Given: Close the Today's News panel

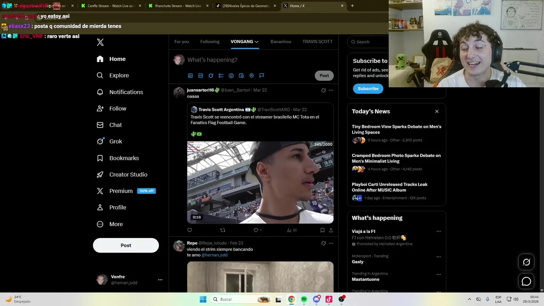Looking at the screenshot, I should (437, 111).
